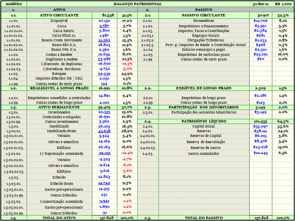Open the underlined Amortização acumulada value -1.921

click(104, 201)
